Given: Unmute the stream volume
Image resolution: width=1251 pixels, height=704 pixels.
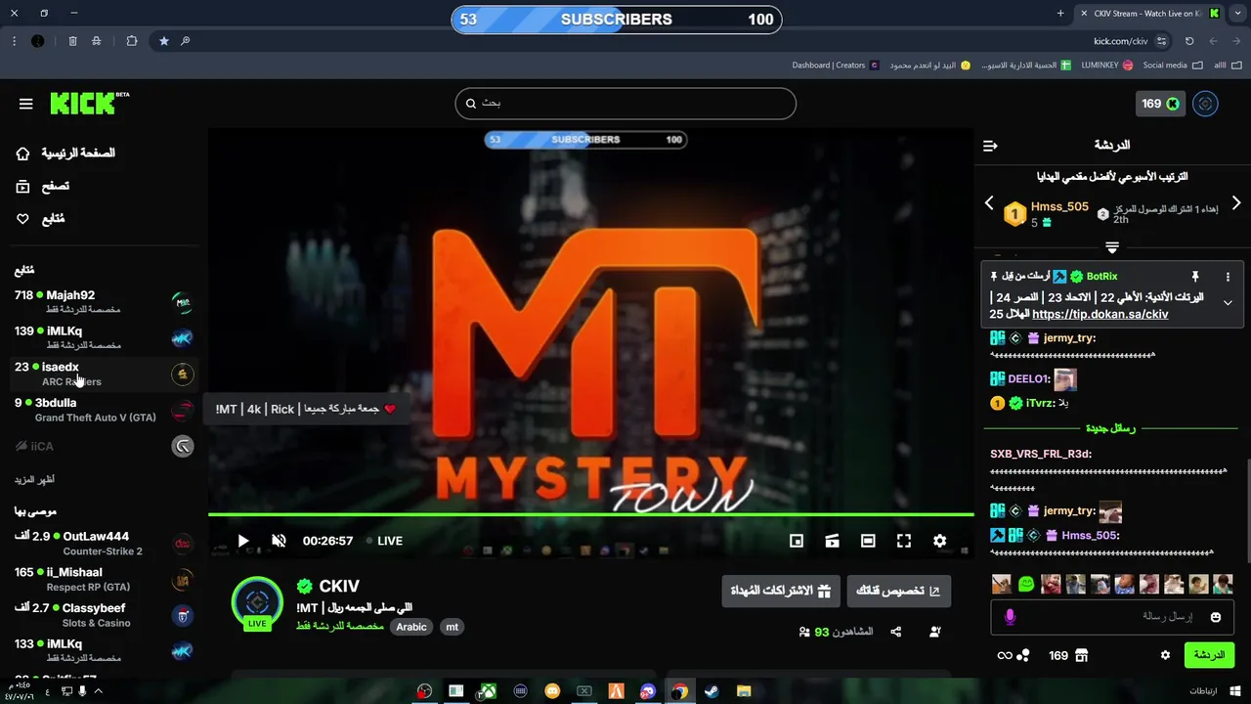Looking at the screenshot, I should [x=279, y=541].
